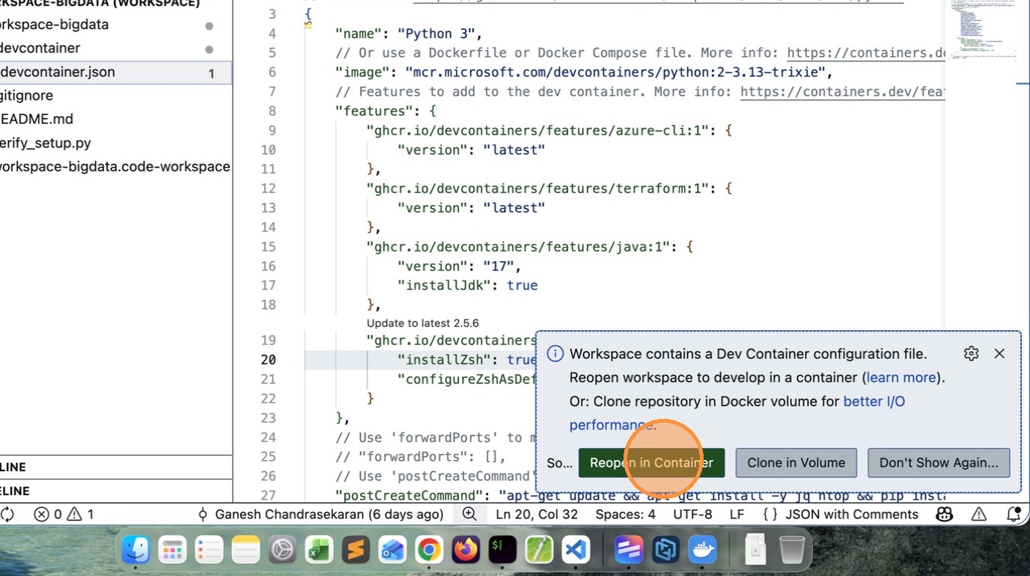Image resolution: width=1030 pixels, height=576 pixels.
Task: Open problems panel via error count
Action: (48, 515)
